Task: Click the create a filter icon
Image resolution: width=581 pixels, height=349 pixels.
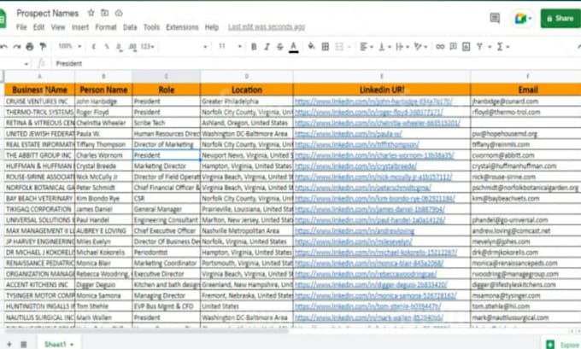Action: pyautogui.click(x=480, y=47)
